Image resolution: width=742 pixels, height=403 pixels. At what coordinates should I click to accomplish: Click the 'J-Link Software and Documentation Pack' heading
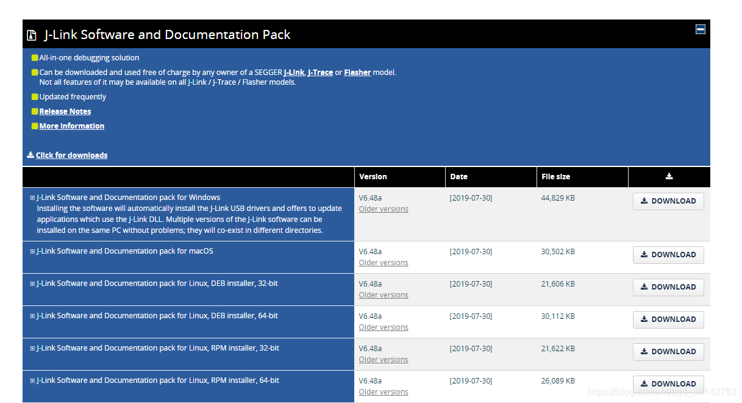[168, 35]
